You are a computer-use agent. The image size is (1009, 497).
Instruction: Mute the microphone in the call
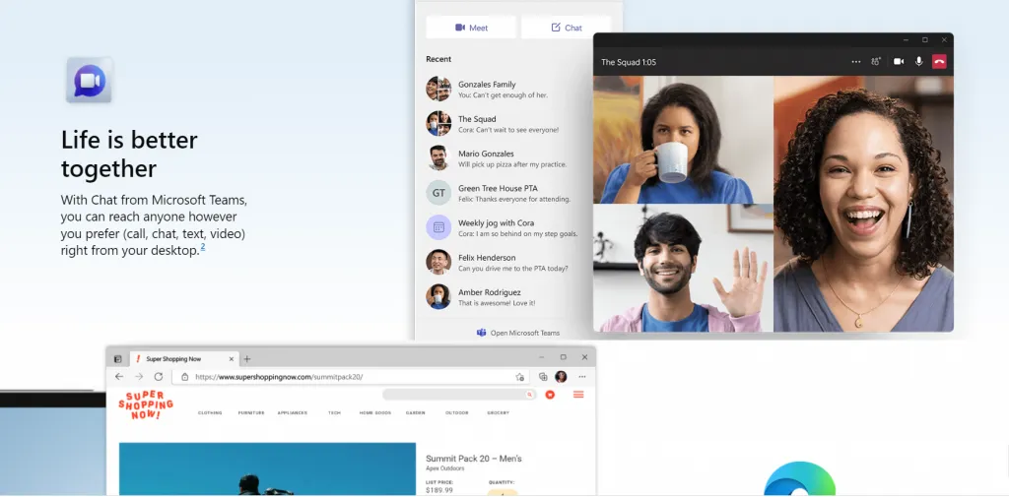point(919,62)
